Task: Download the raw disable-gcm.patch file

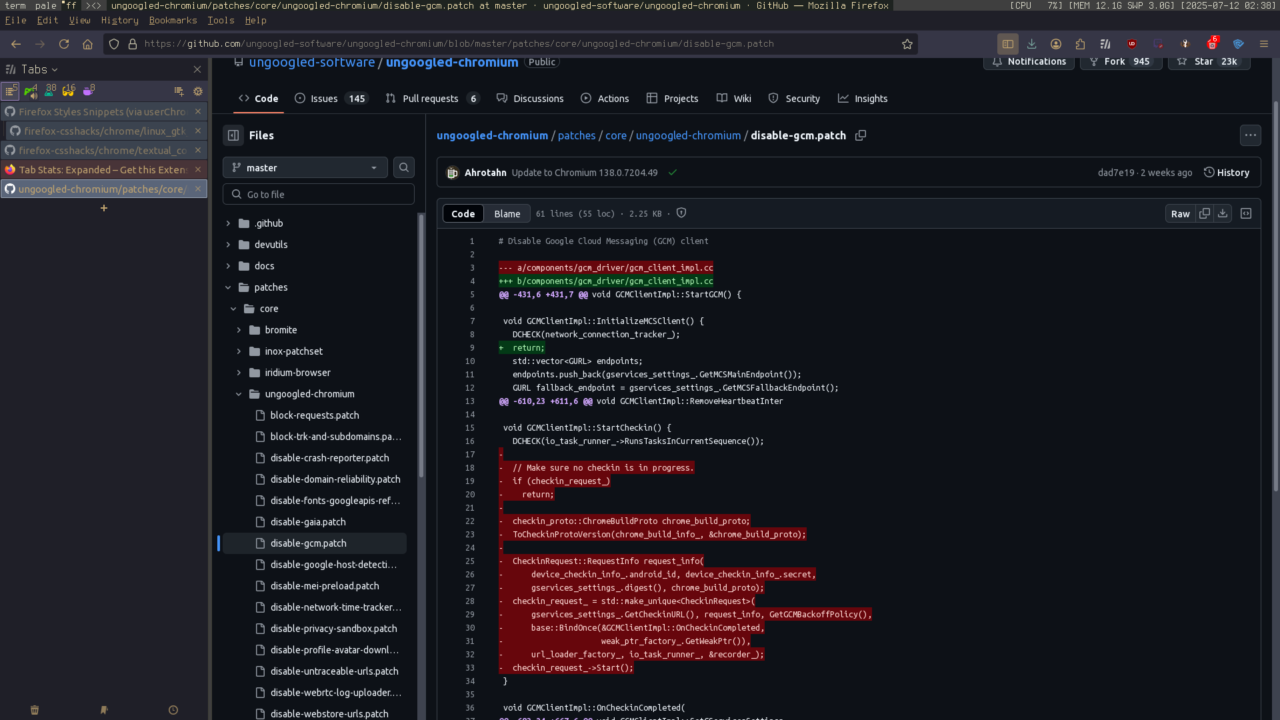Action: point(1222,213)
